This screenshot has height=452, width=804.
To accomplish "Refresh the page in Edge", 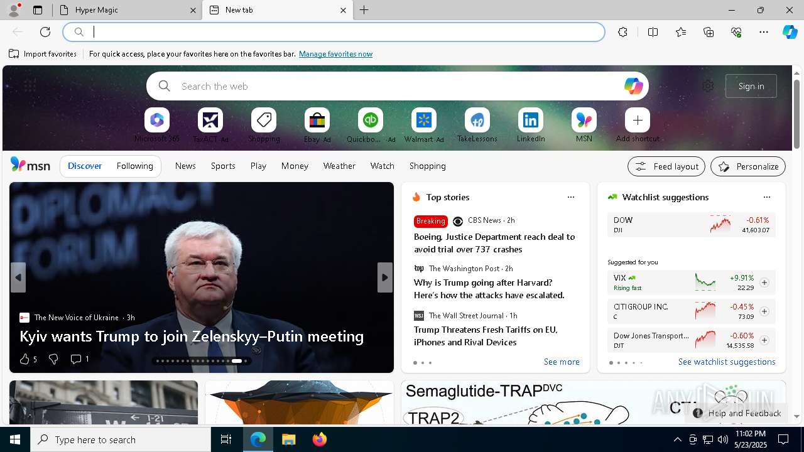I will [45, 32].
